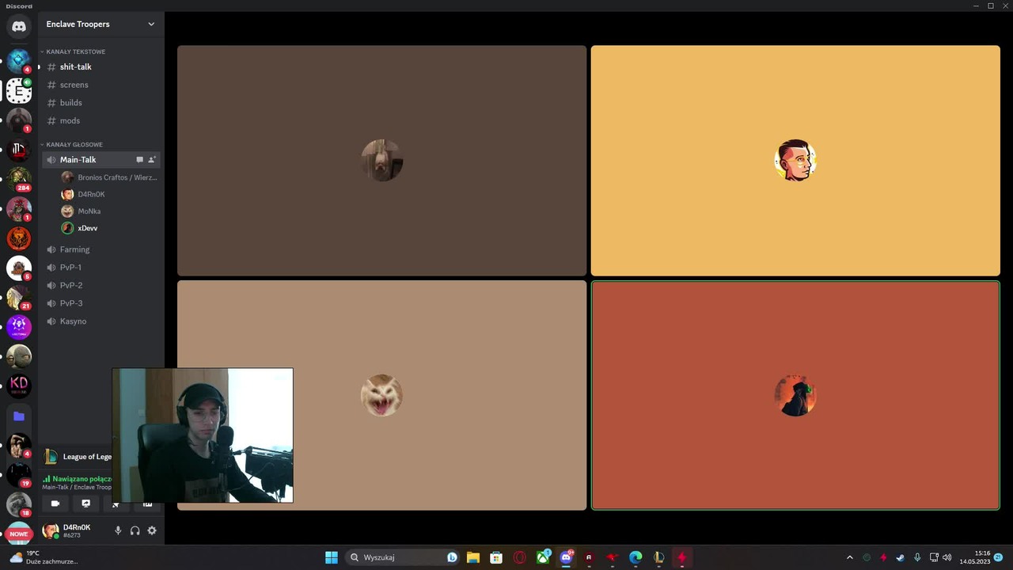Image resolution: width=1013 pixels, height=570 pixels.
Task: Open Main-Talk chat bubble icon
Action: point(139,160)
